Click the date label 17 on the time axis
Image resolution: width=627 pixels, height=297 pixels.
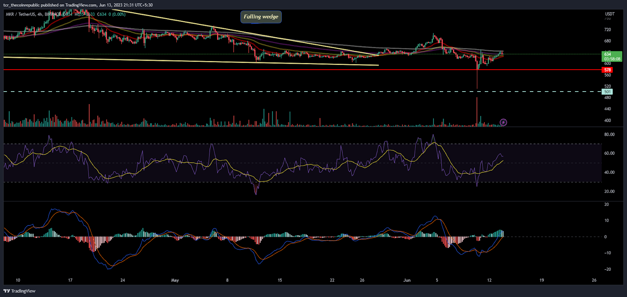(x=70, y=280)
